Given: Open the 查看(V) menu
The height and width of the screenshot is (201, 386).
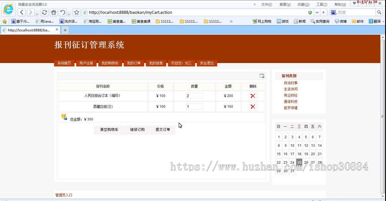Looking at the screenshot, I should [285, 4].
